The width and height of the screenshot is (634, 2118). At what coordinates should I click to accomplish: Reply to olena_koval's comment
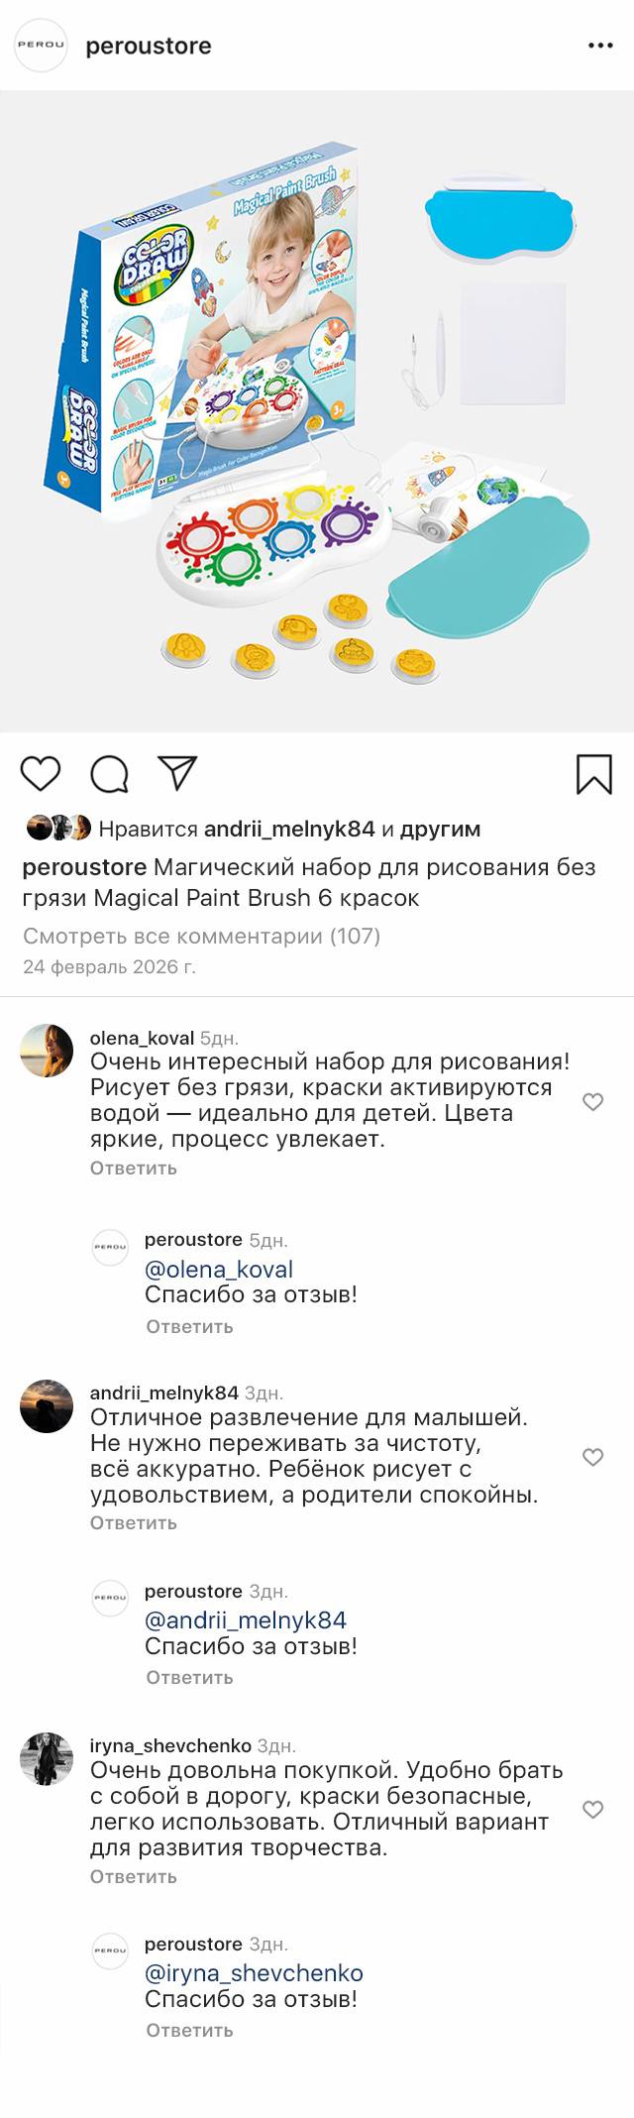pyautogui.click(x=134, y=1168)
